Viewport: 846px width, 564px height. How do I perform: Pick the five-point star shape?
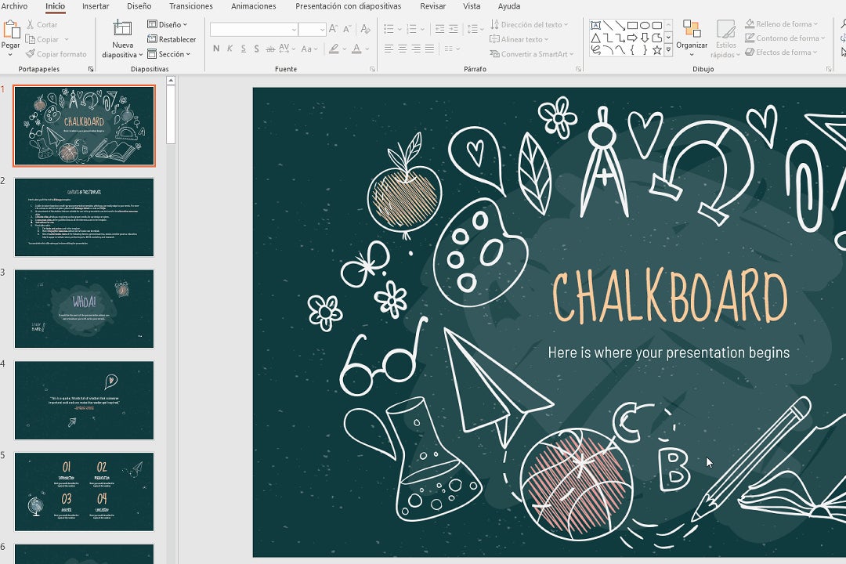coord(656,50)
